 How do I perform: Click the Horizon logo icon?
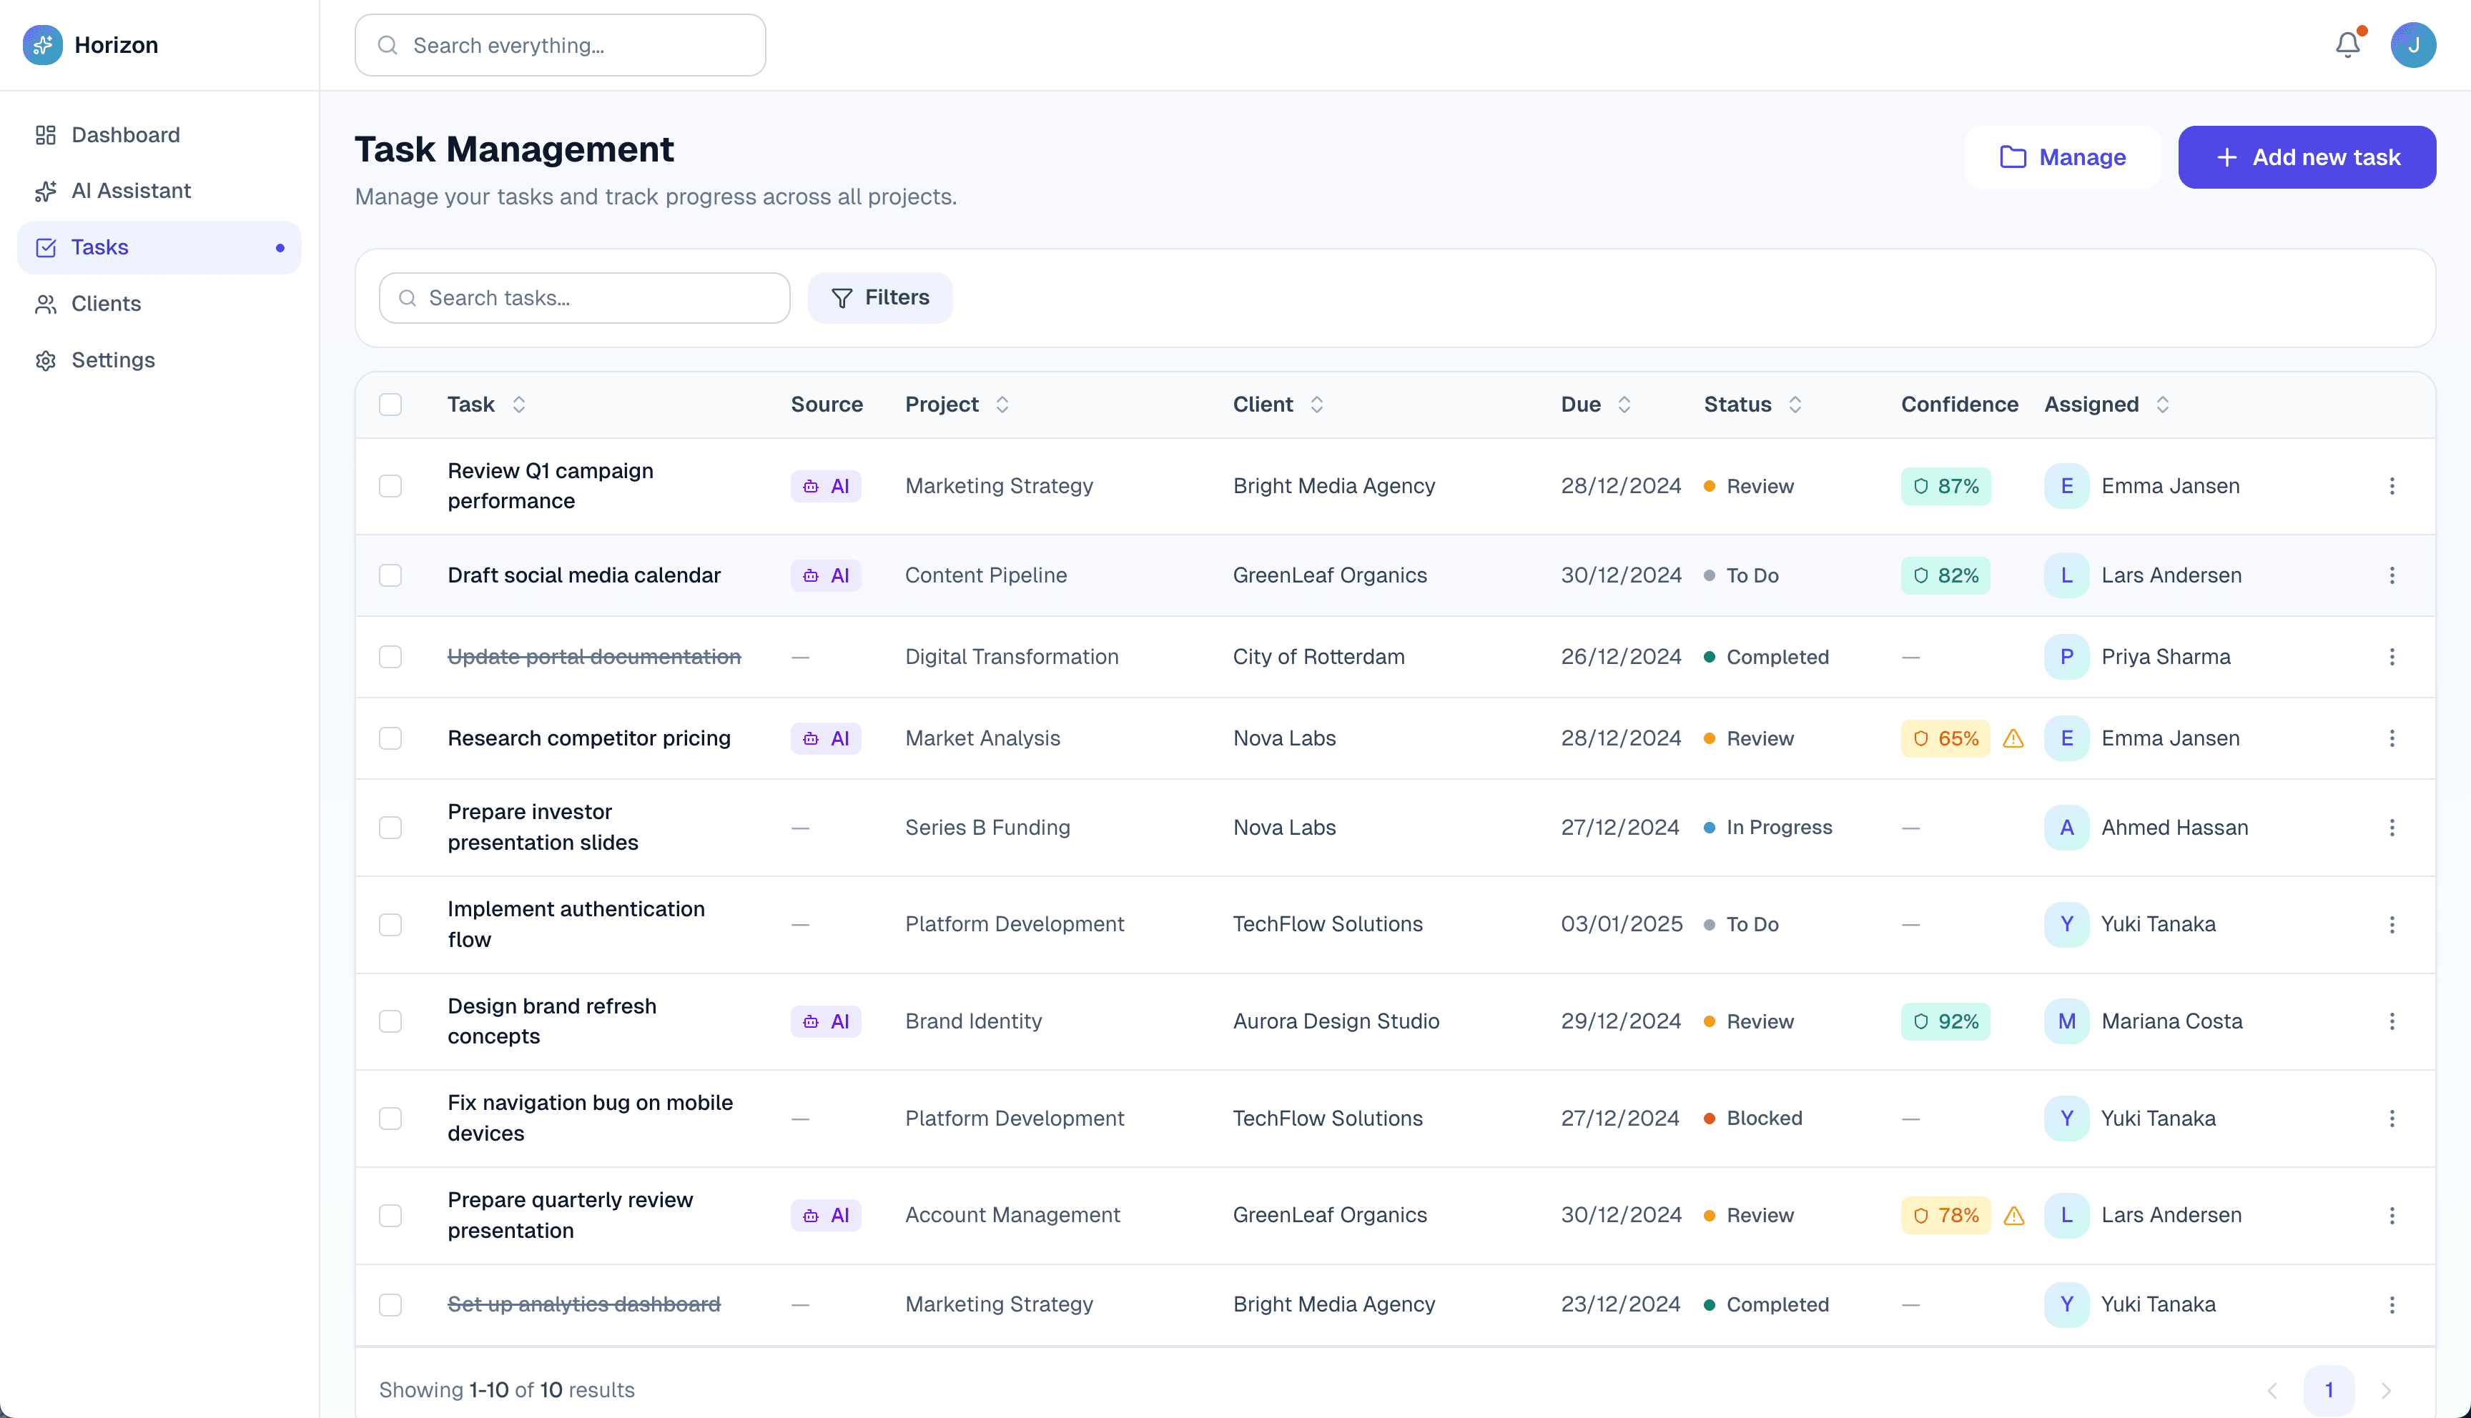[43, 45]
